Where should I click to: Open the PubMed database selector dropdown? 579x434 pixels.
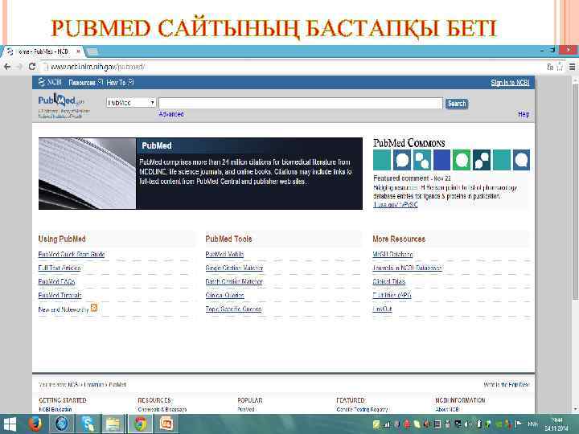(131, 103)
